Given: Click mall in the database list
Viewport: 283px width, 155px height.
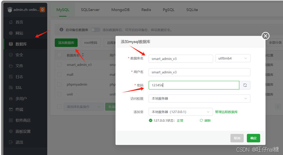Looking at the screenshot, I should pos(70,75).
